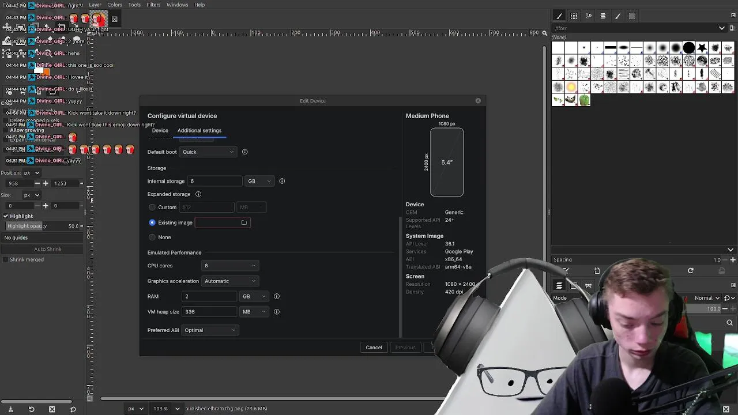The image size is (738, 415).
Task: Open the Tools menu in GIMP
Action: (x=134, y=5)
